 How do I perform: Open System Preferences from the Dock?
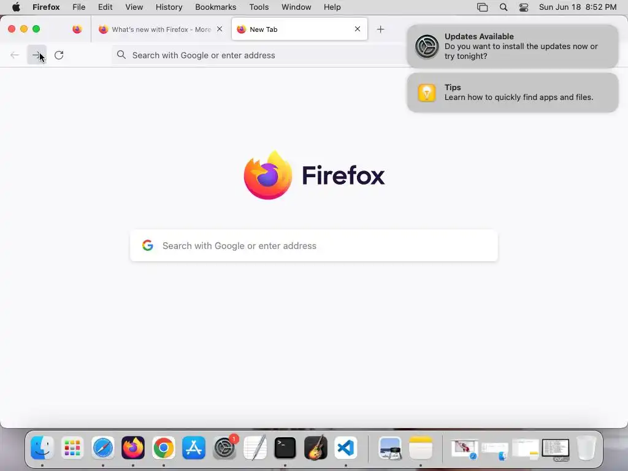224,447
